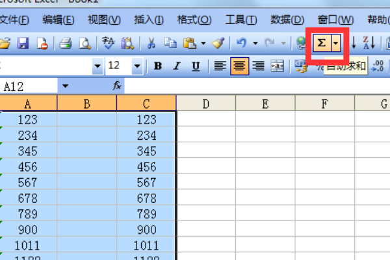The height and width of the screenshot is (260, 390).
Task: Open the font size dropdown arrow
Action: pyautogui.click(x=137, y=66)
